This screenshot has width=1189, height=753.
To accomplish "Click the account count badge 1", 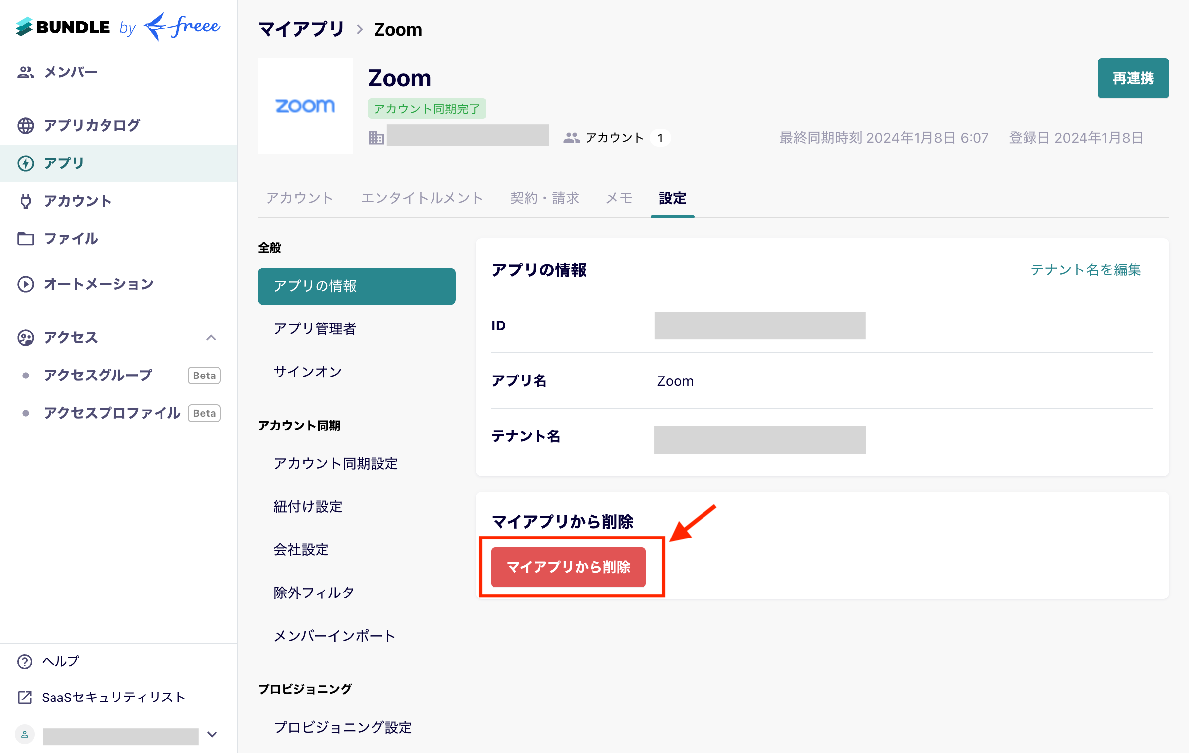I will pyautogui.click(x=660, y=138).
